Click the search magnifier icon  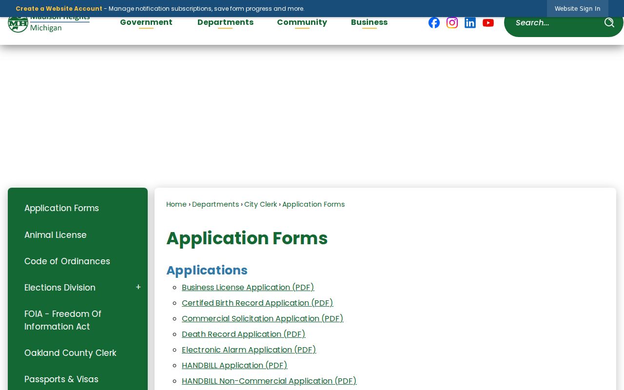[609, 22]
